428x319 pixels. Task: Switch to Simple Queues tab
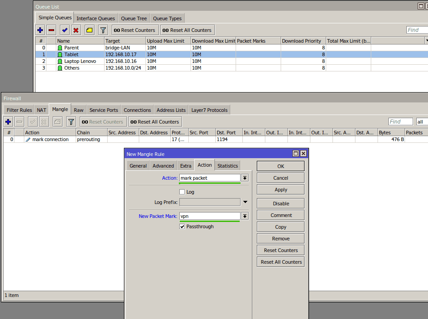coord(55,18)
